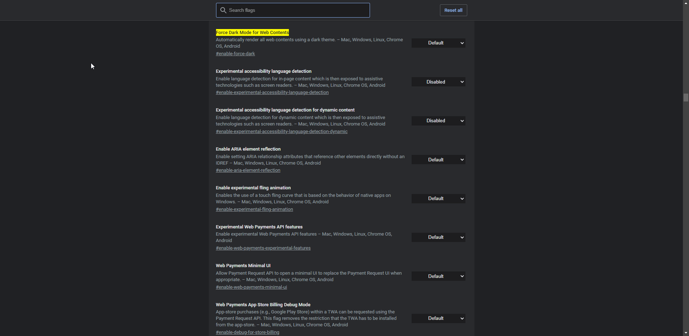
Task: Open Experimental accessibility language detection dropdown
Action: pos(438,82)
